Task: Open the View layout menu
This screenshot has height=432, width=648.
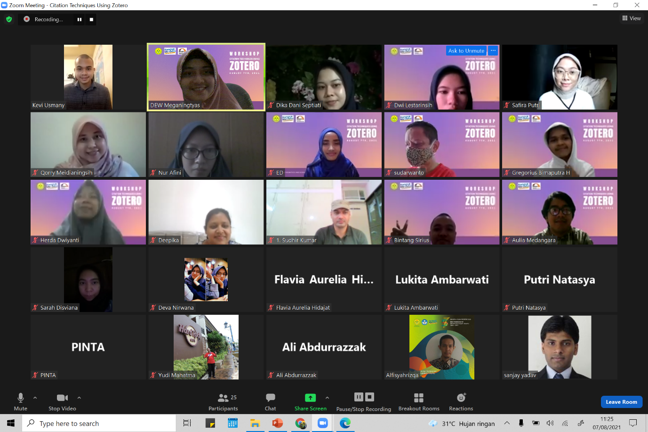Action: click(x=632, y=18)
